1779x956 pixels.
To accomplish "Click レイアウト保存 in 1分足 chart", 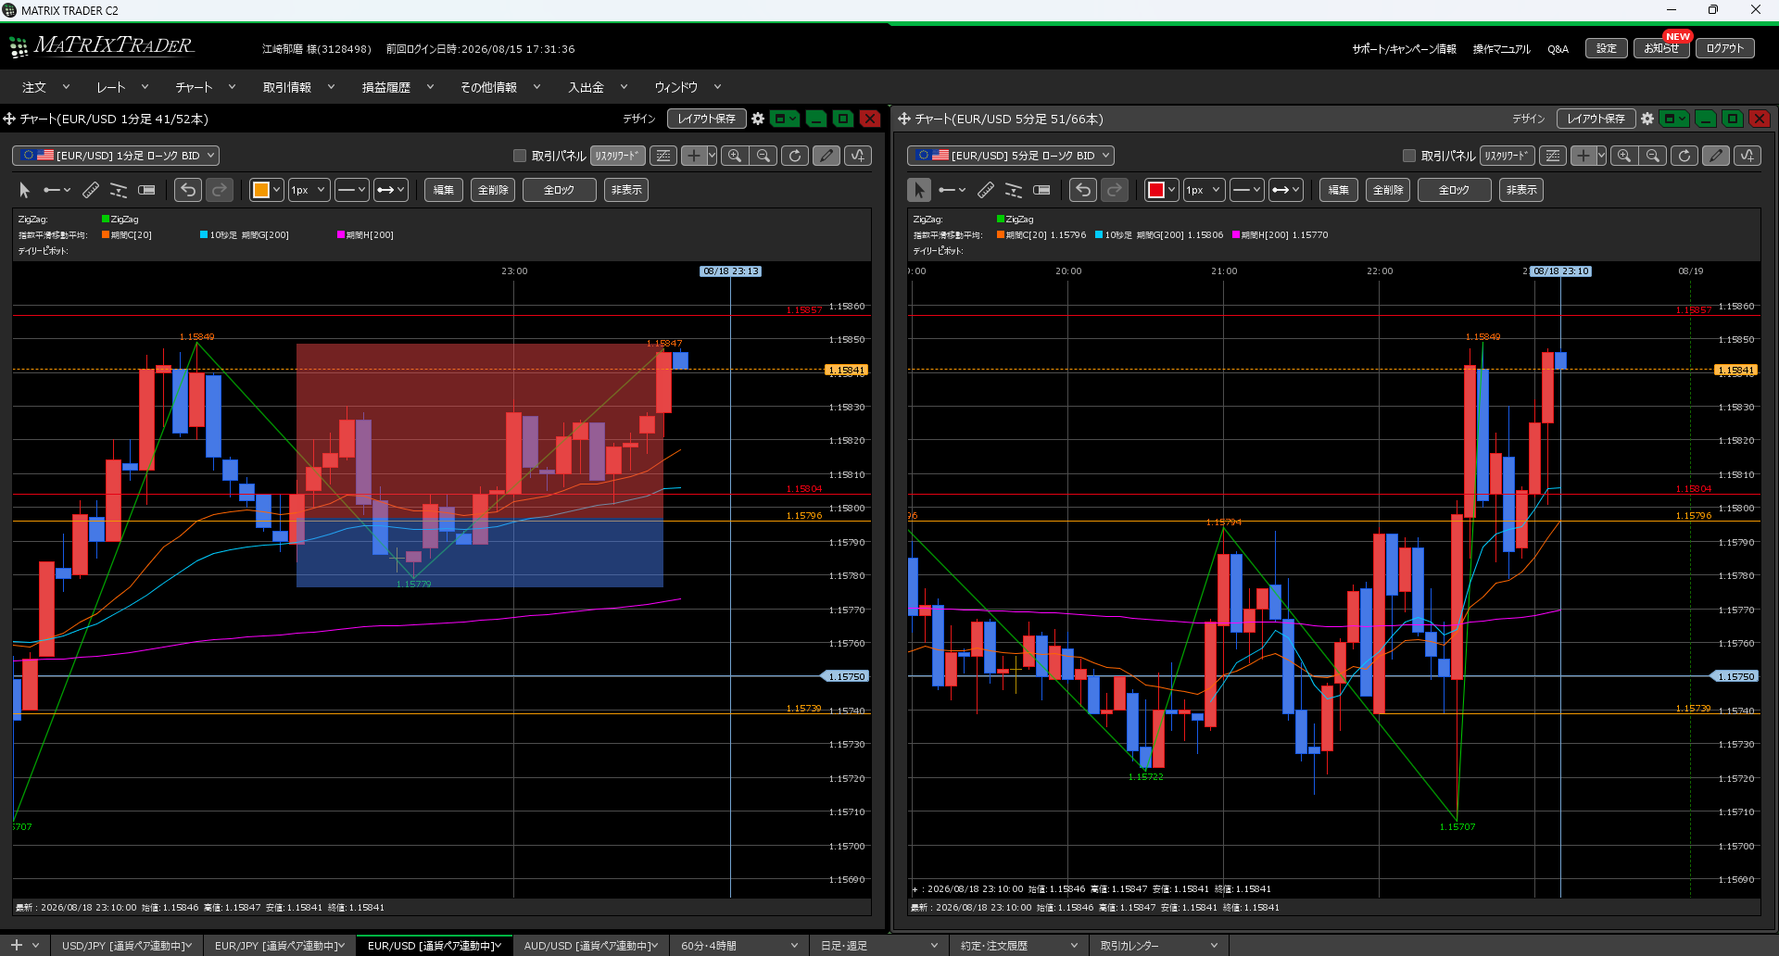I will tap(707, 119).
